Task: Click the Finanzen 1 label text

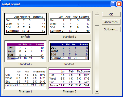Action: tap(25, 91)
